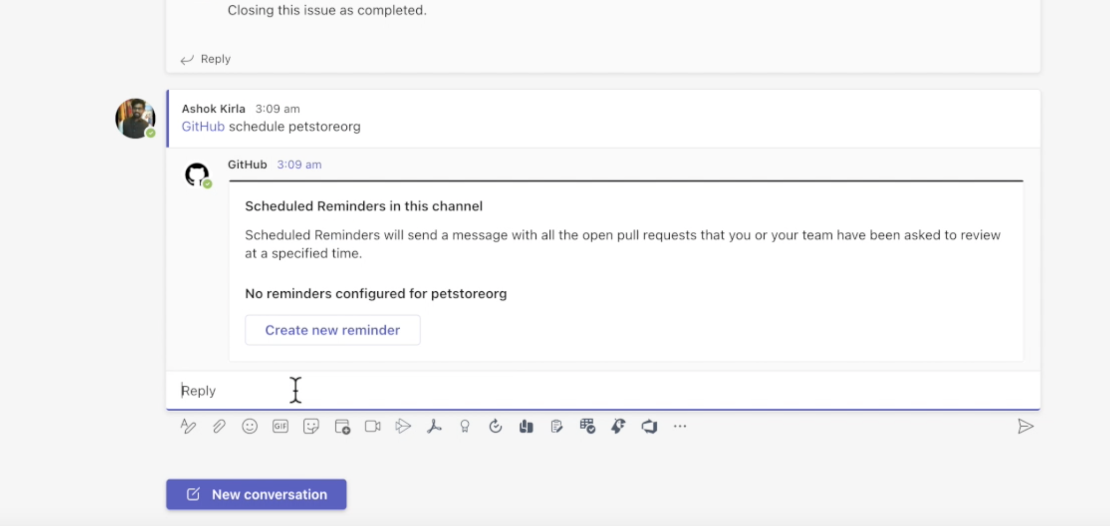Image resolution: width=1110 pixels, height=526 pixels.
Task: Send the reply with arrow icon
Action: click(x=1025, y=426)
